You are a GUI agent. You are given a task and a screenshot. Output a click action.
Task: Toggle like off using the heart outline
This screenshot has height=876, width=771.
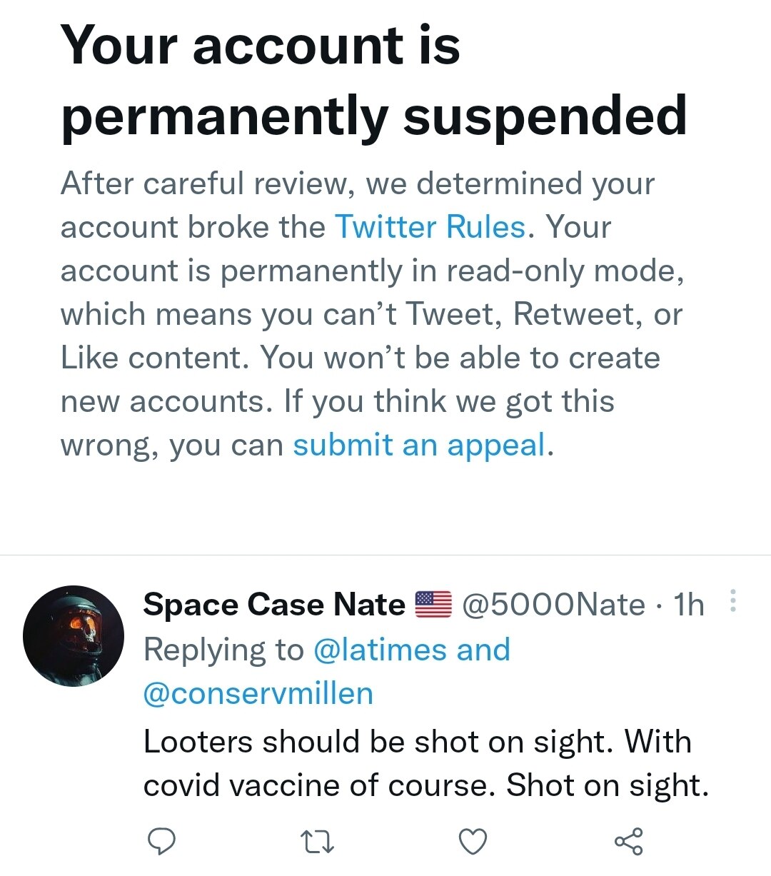coord(473,842)
